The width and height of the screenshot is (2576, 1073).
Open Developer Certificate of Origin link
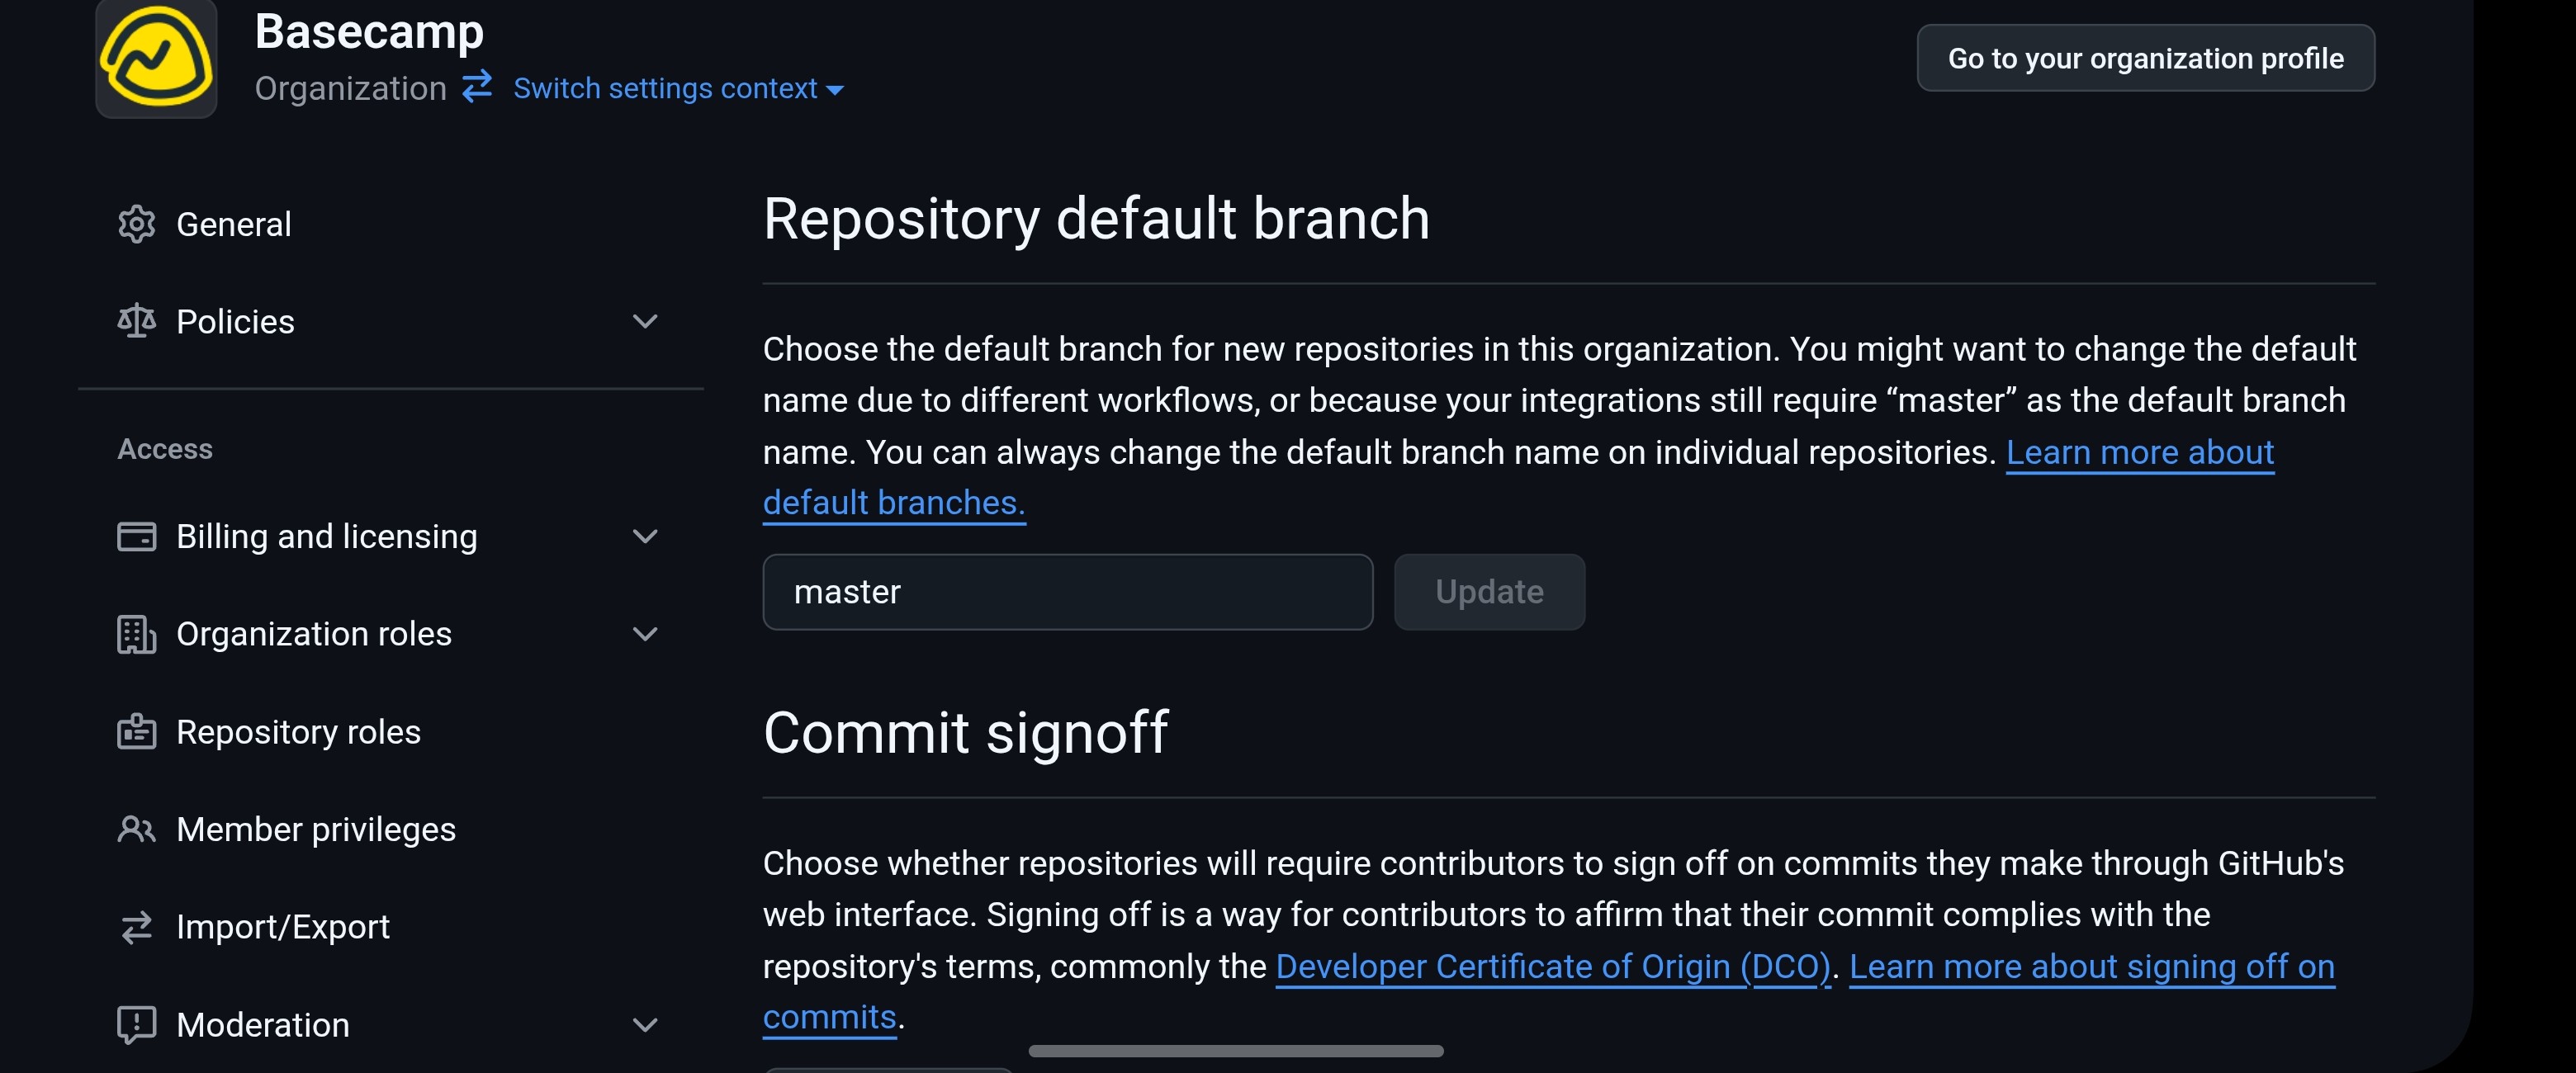pos(1552,966)
